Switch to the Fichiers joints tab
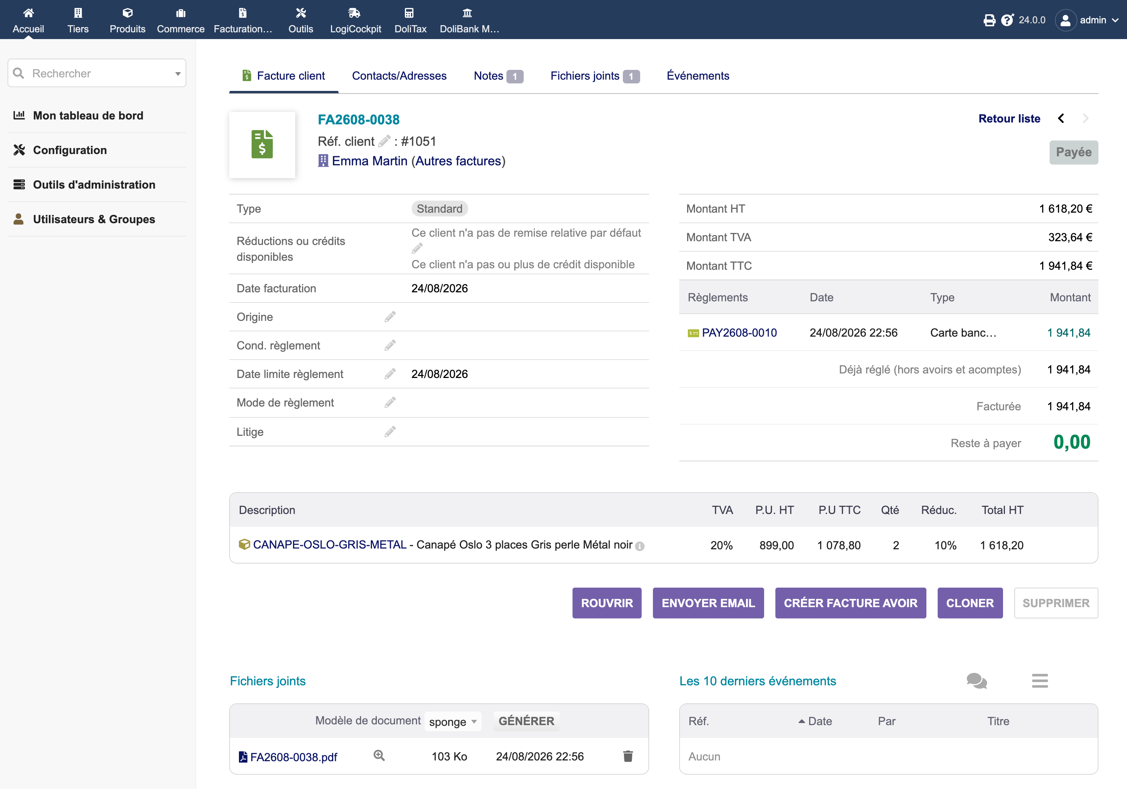Screen dimensions: 1127x789 [x=595, y=76]
